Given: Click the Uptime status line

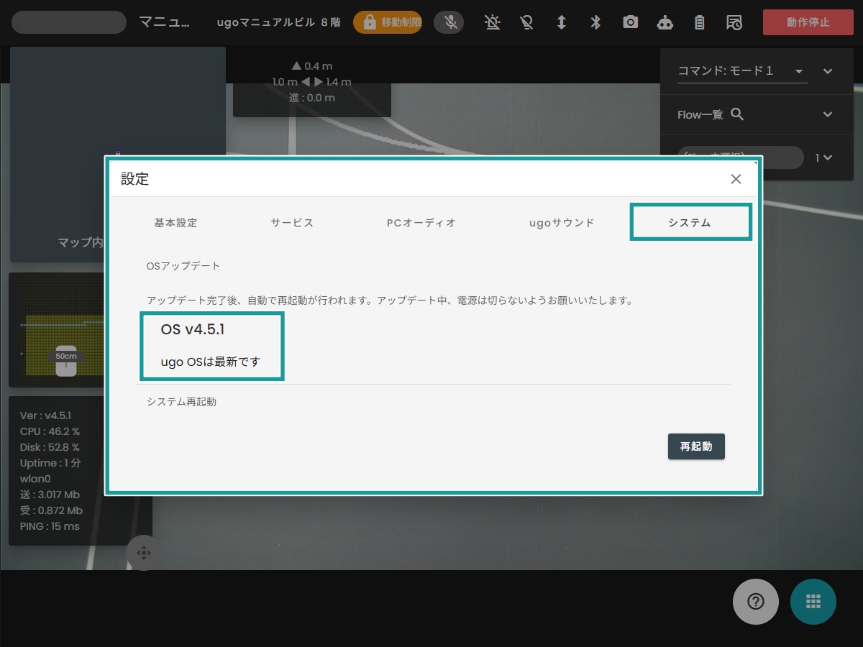Looking at the screenshot, I should pyautogui.click(x=50, y=463).
